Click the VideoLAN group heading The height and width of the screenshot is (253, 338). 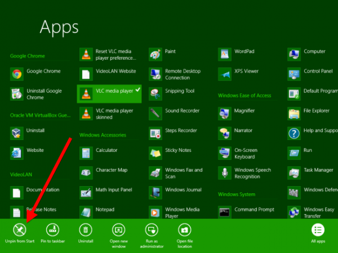[21, 174]
